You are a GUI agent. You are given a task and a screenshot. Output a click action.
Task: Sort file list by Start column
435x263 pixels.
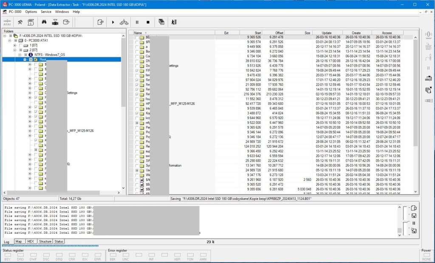pyautogui.click(x=251, y=33)
